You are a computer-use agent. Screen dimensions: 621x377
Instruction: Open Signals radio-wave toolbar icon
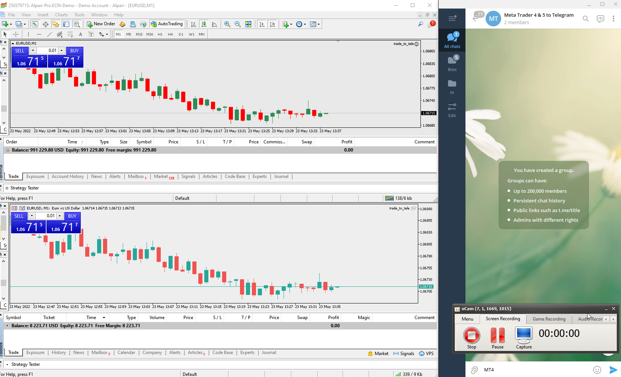click(x=143, y=24)
